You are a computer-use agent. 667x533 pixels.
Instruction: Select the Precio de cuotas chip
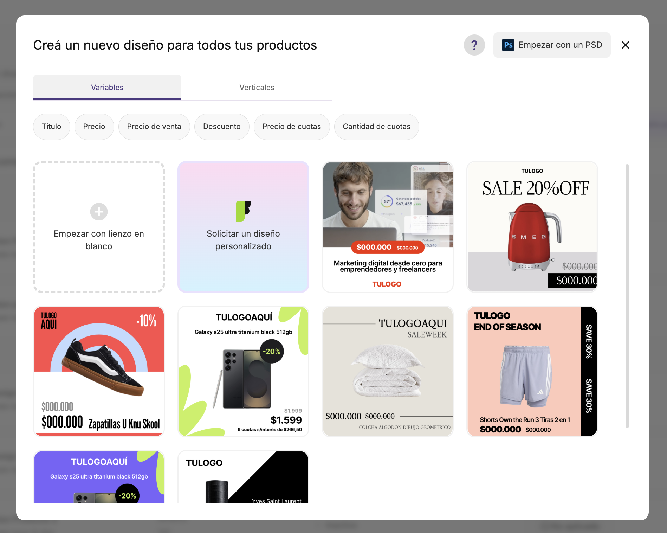pyautogui.click(x=292, y=127)
